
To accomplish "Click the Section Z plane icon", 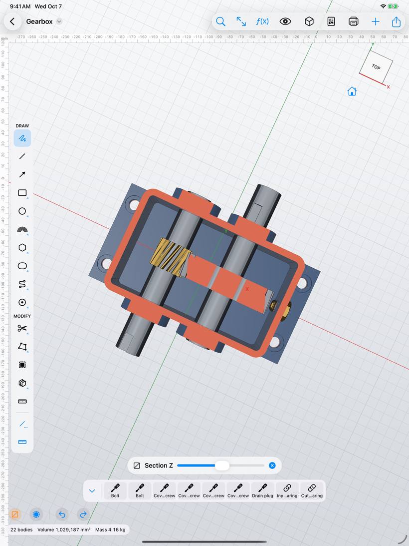I will point(137,466).
